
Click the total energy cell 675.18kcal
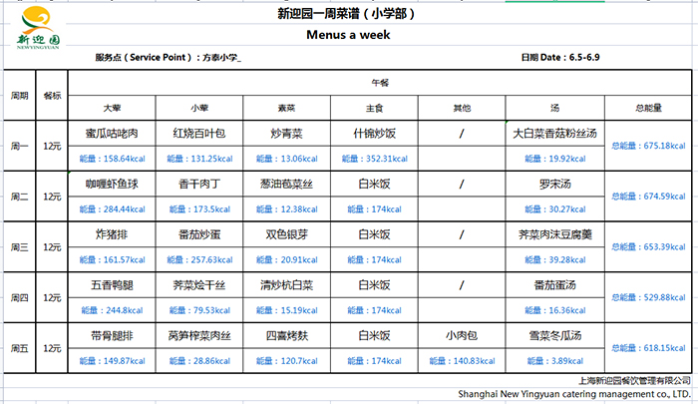[648, 146]
